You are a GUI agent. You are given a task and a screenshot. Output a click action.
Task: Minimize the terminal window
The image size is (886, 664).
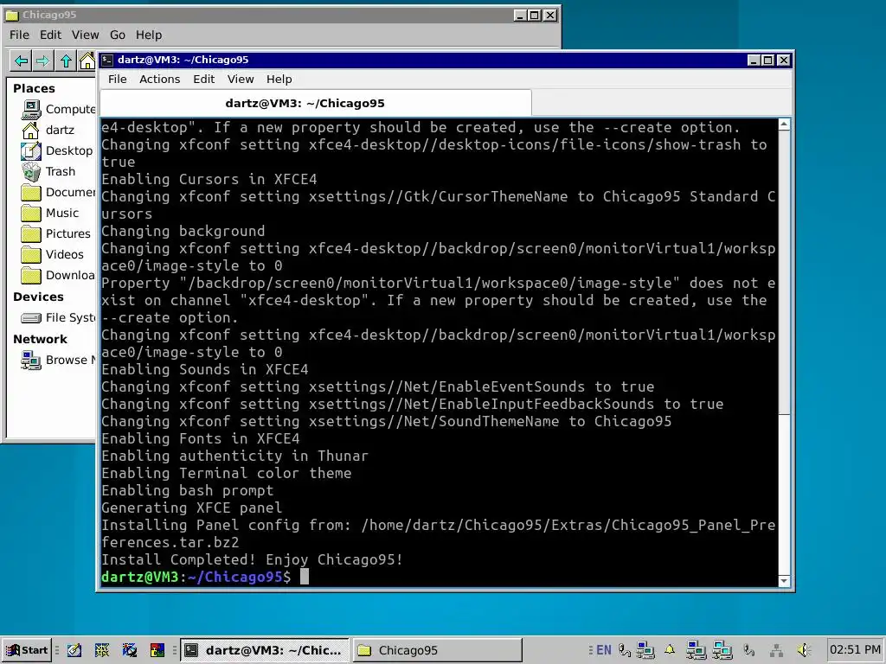pos(754,60)
